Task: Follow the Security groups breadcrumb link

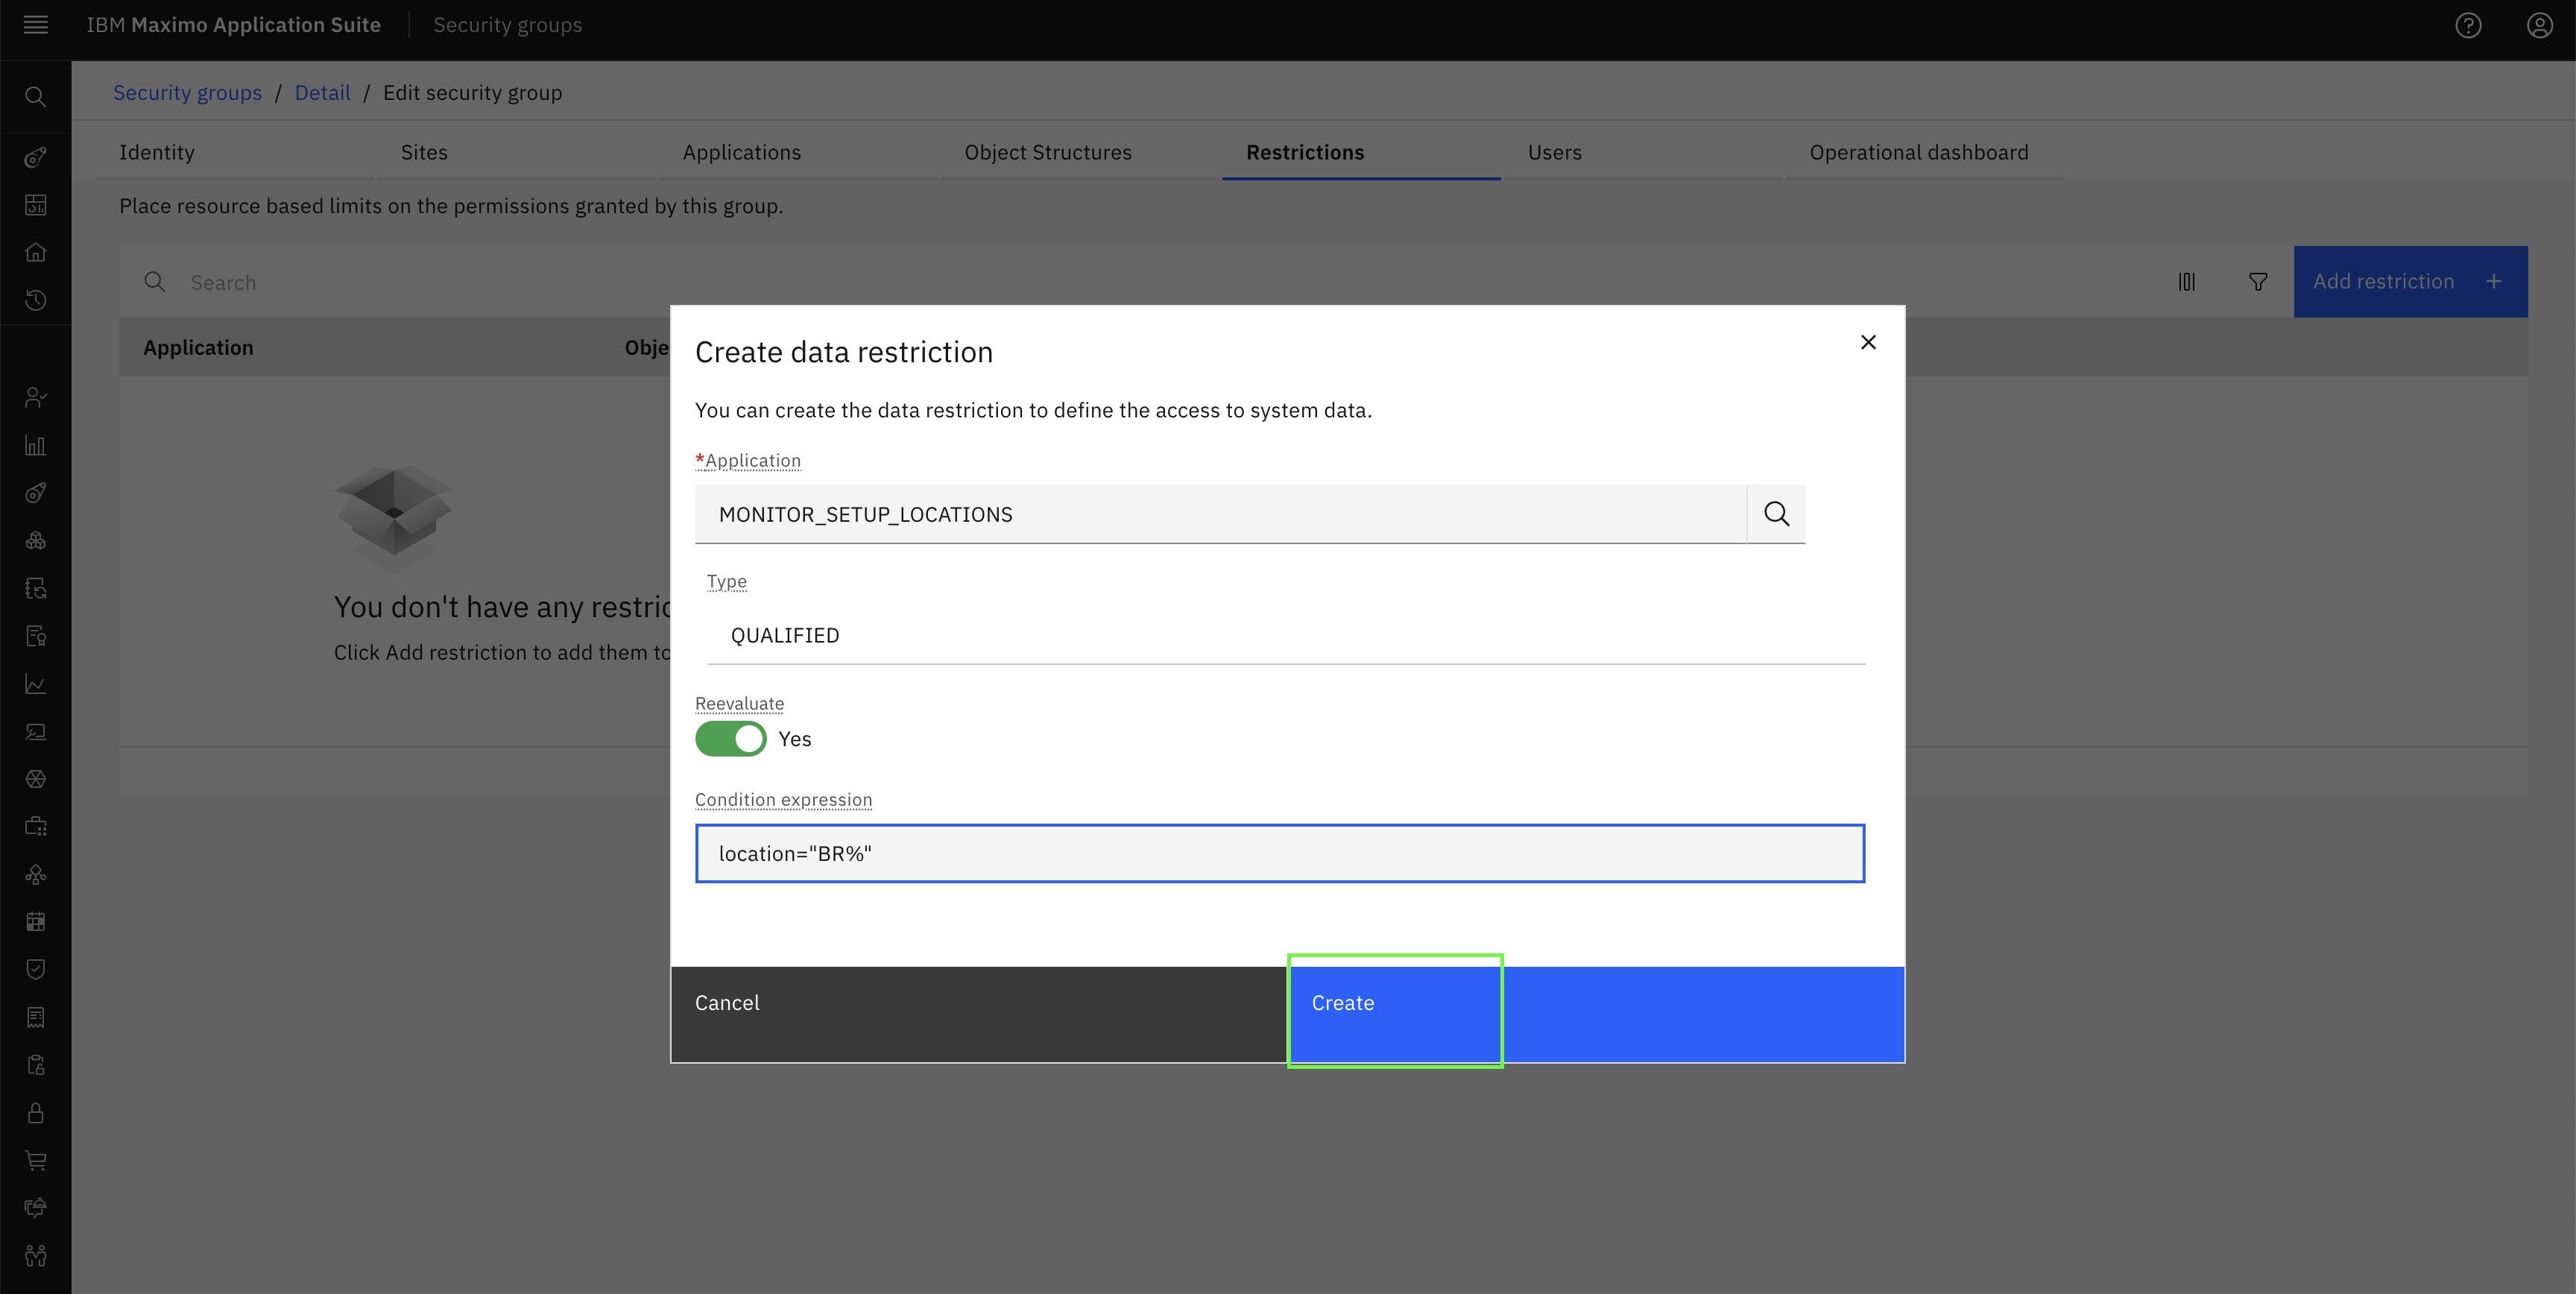Action: pyautogui.click(x=187, y=92)
